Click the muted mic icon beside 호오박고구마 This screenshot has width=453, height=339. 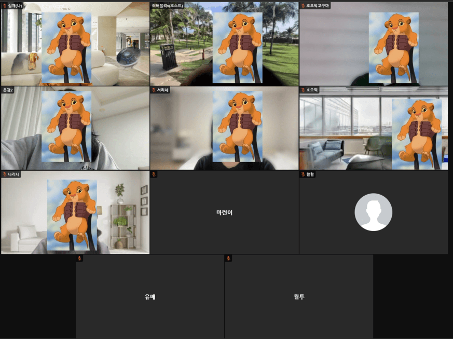pos(303,6)
